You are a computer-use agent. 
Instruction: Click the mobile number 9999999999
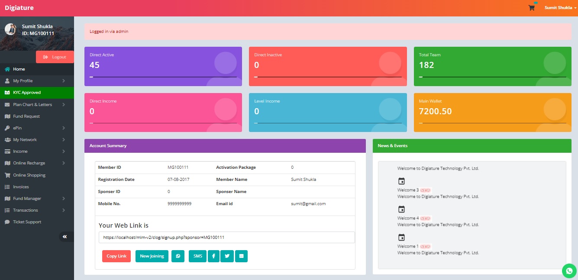(179, 203)
